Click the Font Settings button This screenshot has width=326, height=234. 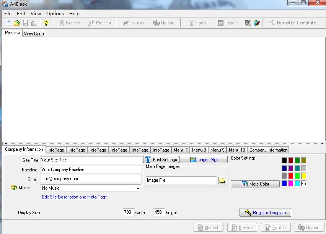tap(161, 160)
